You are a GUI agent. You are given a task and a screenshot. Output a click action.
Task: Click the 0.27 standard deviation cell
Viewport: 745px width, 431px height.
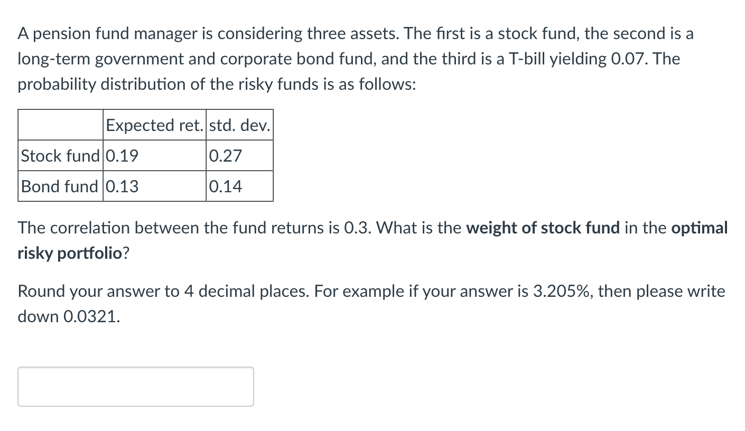pos(239,155)
